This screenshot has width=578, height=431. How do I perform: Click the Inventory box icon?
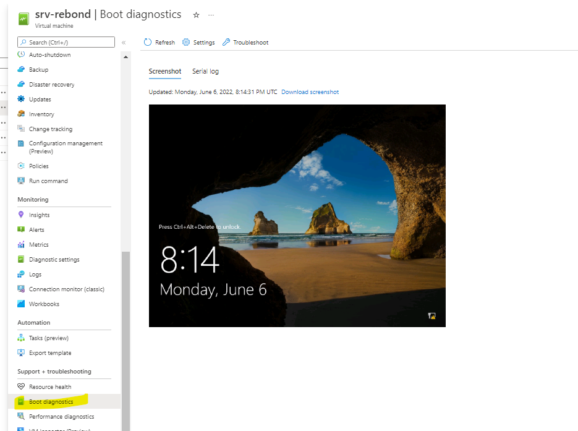point(21,114)
